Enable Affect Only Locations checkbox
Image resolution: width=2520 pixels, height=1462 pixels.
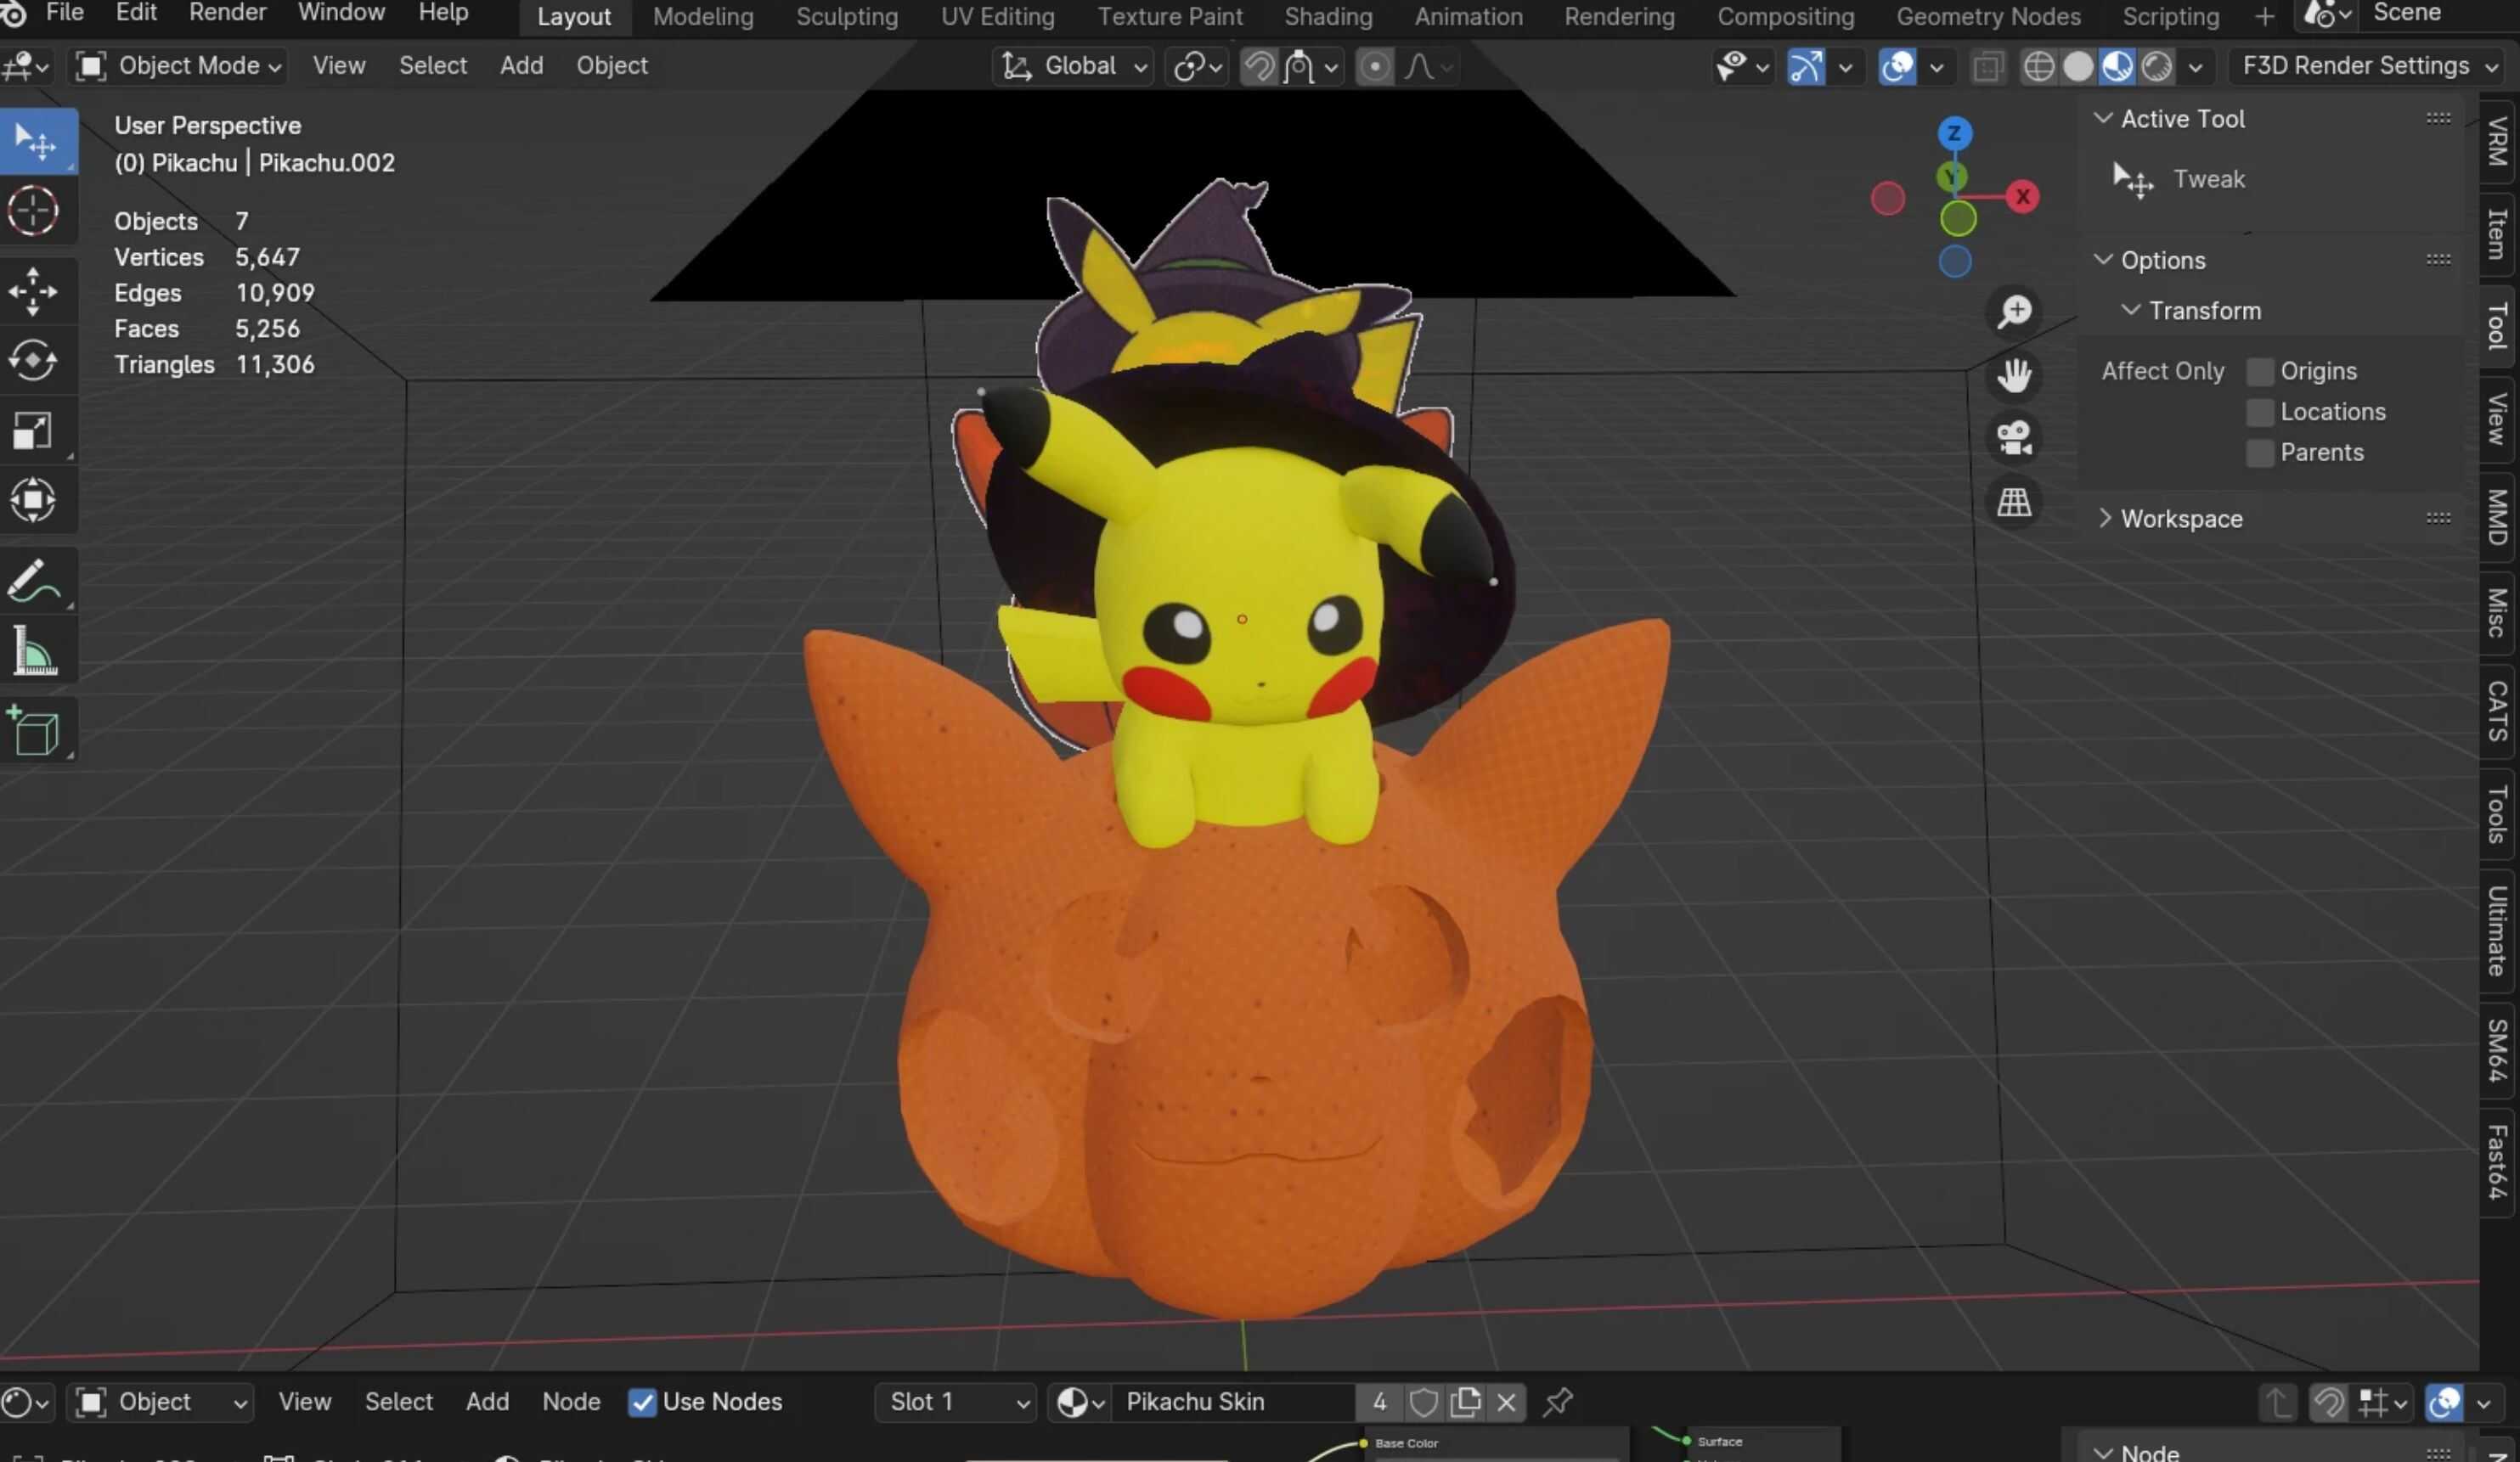point(2259,412)
